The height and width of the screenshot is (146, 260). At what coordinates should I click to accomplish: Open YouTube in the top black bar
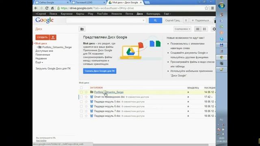click(x=102, y=14)
